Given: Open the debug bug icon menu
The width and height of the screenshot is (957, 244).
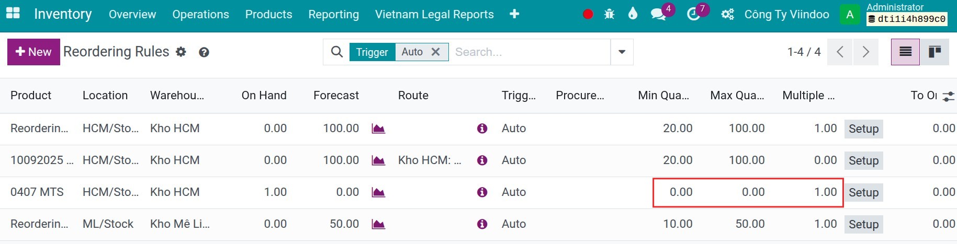Looking at the screenshot, I should tap(609, 14).
